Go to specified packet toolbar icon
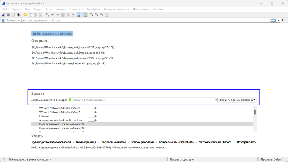288x162 pixels. (63, 15)
